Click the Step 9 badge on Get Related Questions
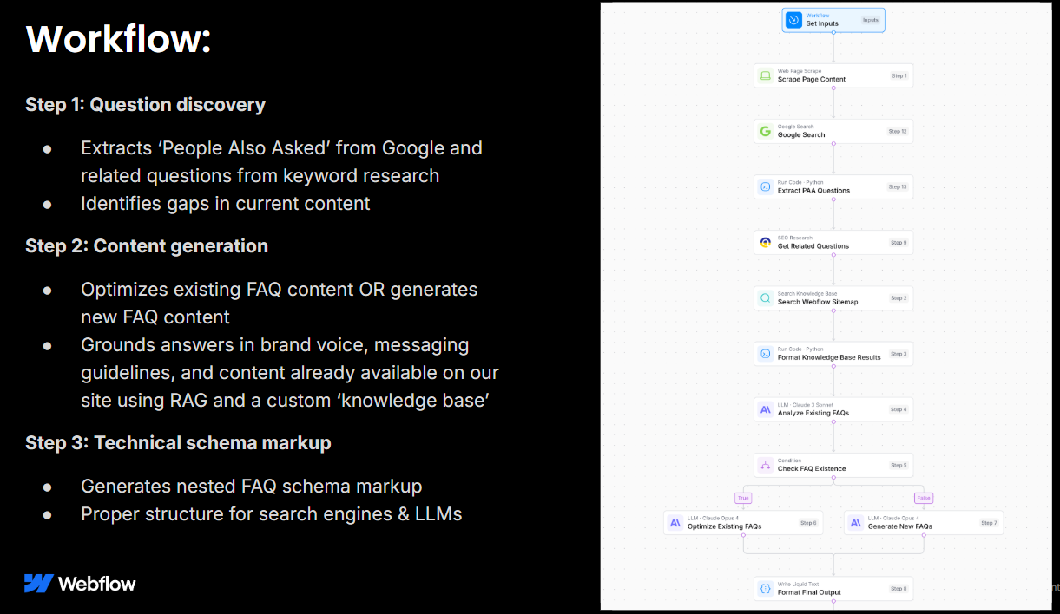The image size is (1060, 614). 899,242
